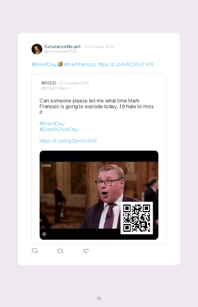Click the QR code on the video

pyautogui.click(x=137, y=218)
